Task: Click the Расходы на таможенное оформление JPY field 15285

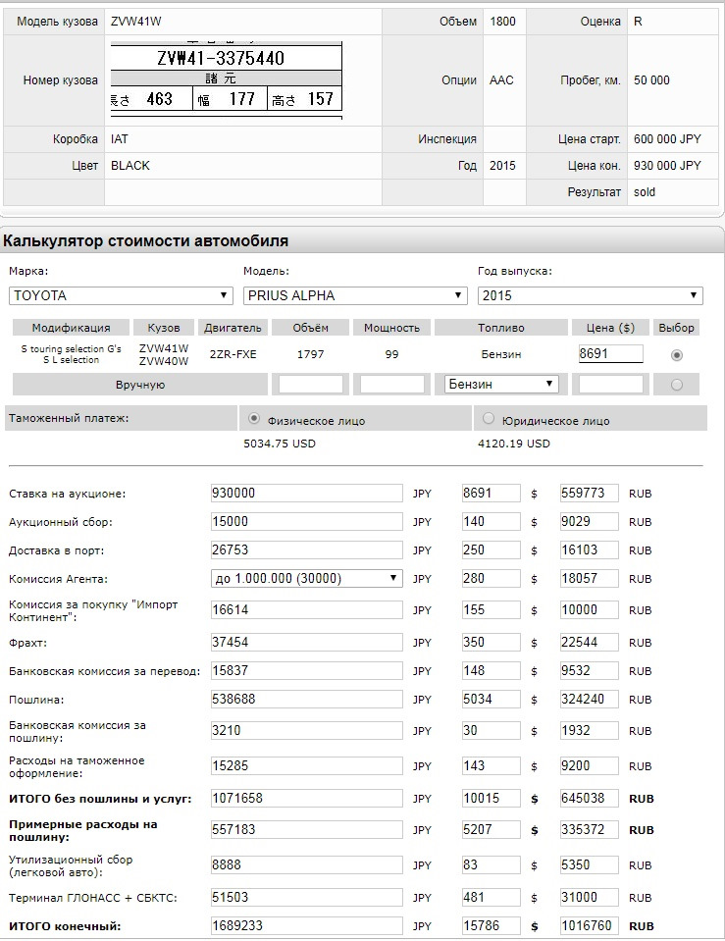Action: [x=307, y=765]
